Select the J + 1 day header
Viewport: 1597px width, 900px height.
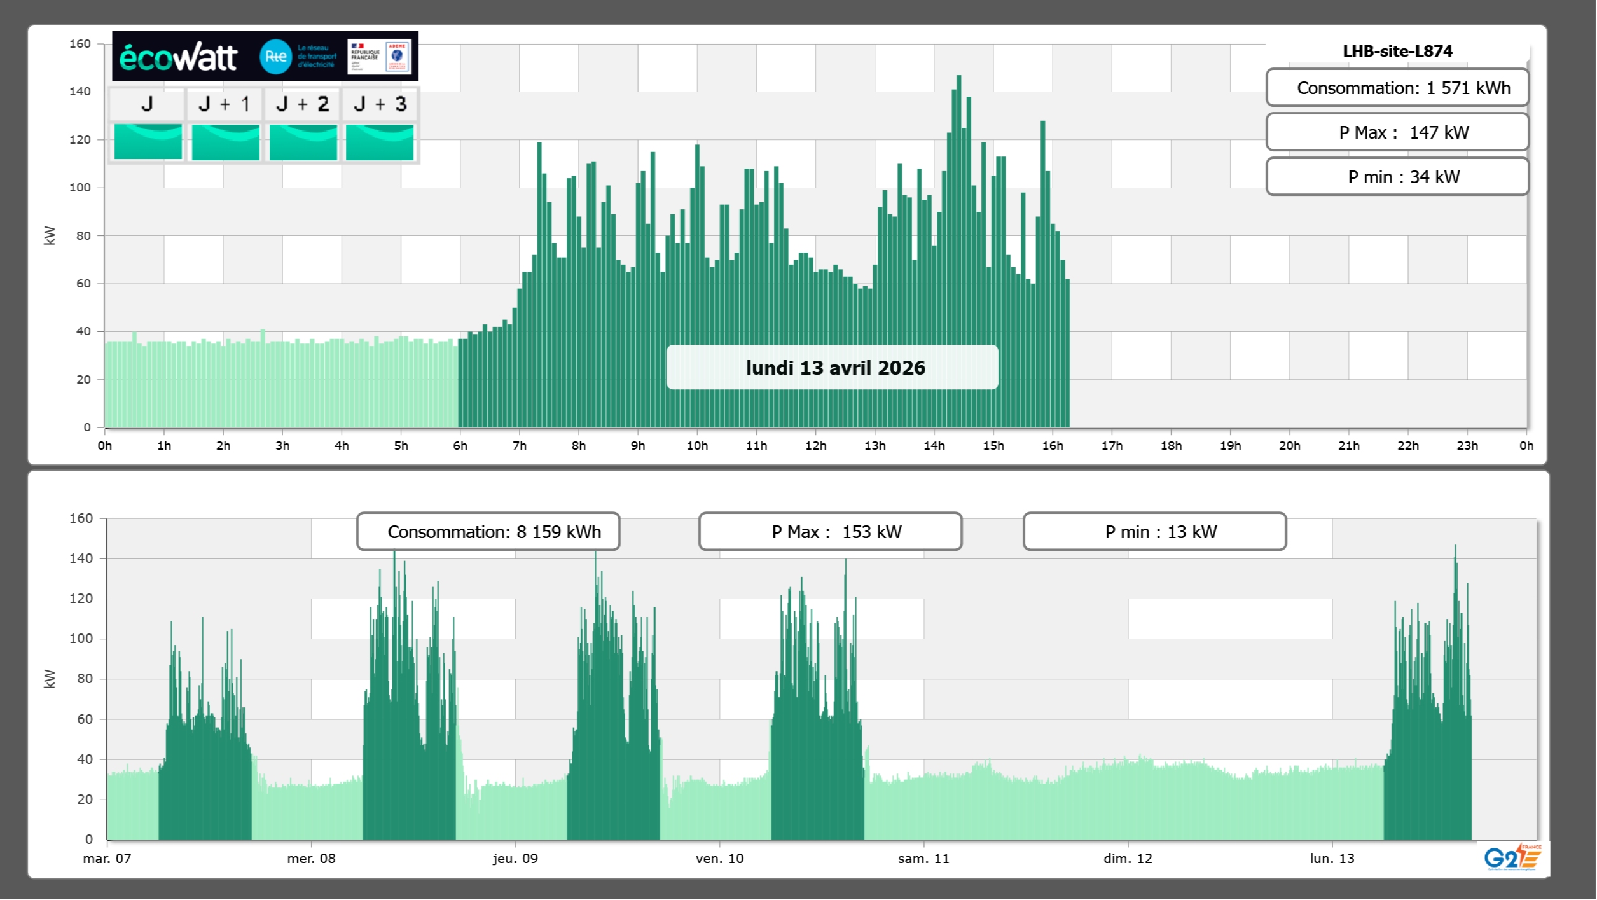coord(225,104)
